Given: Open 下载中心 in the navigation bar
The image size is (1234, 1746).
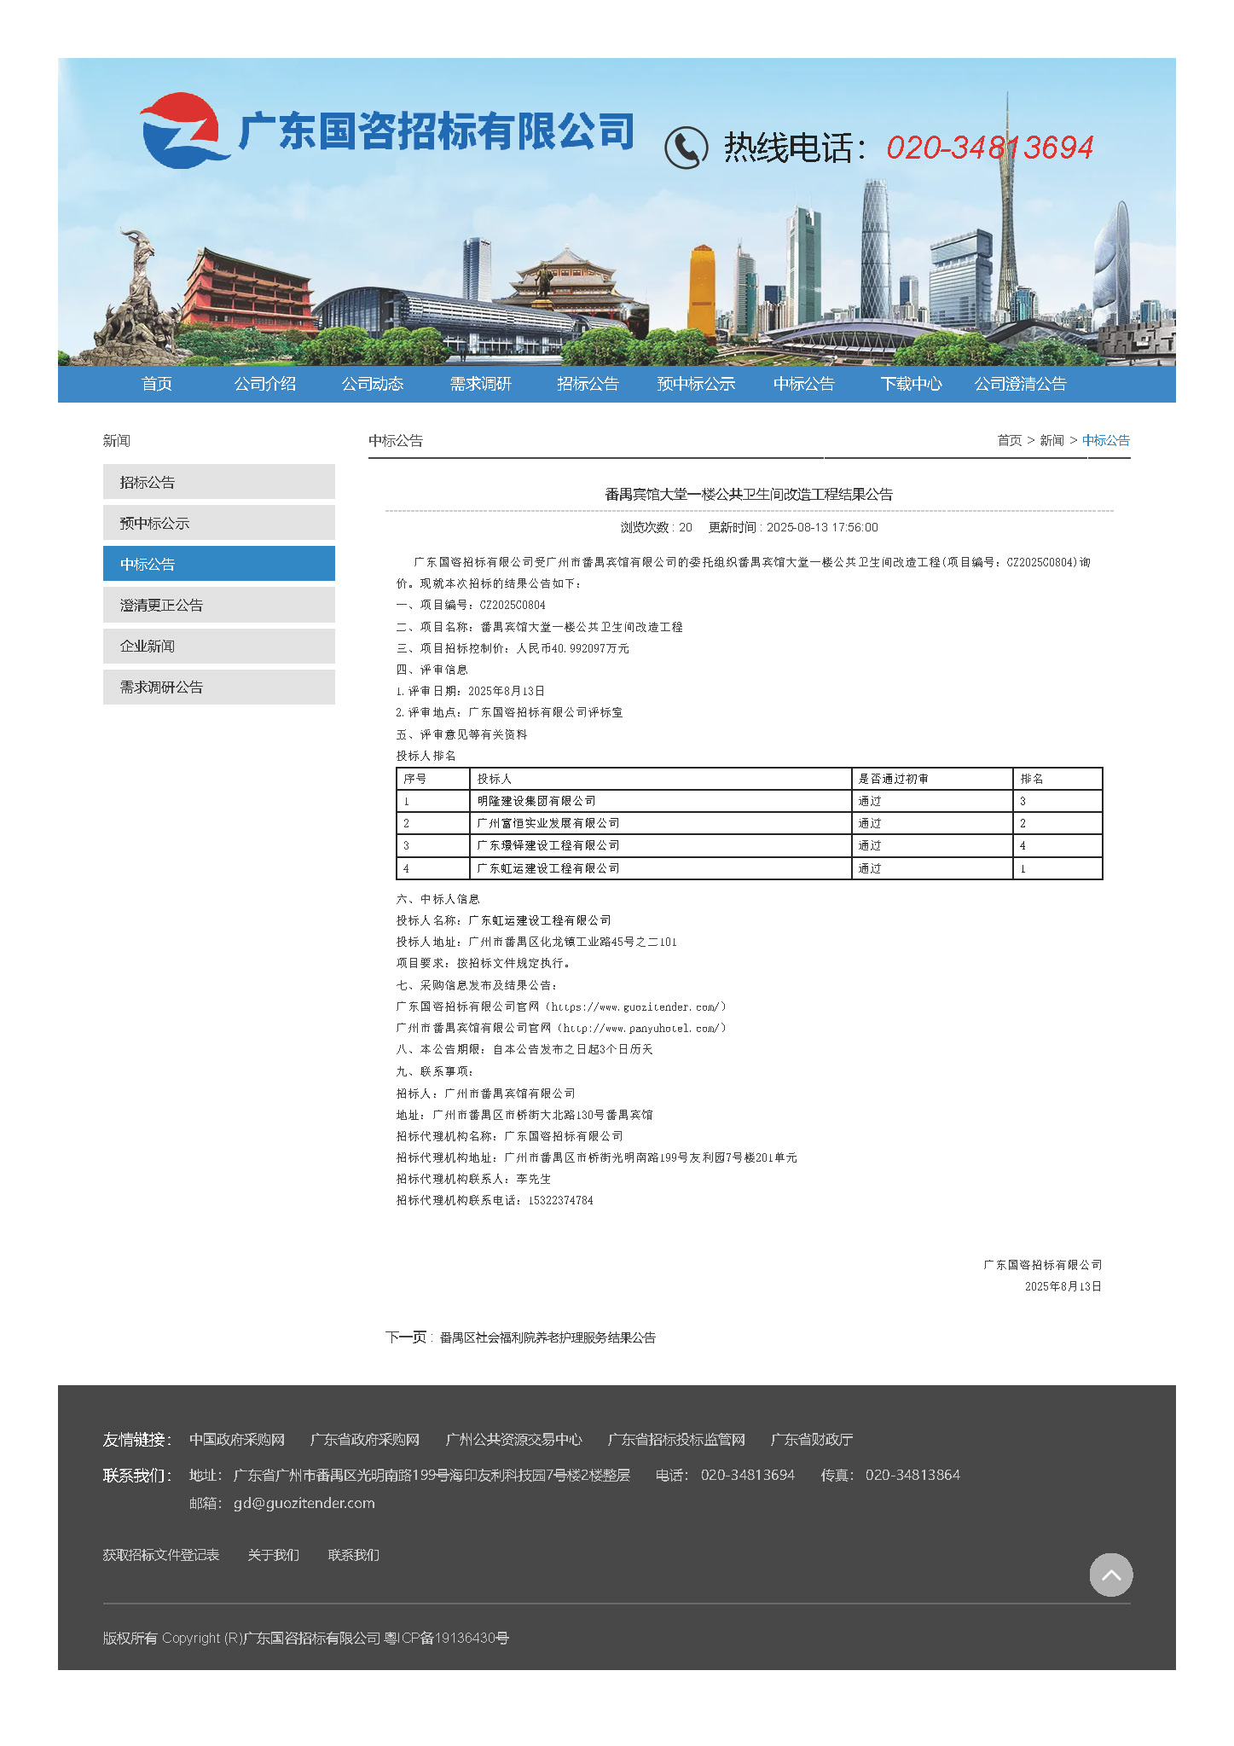Looking at the screenshot, I should click(x=911, y=384).
